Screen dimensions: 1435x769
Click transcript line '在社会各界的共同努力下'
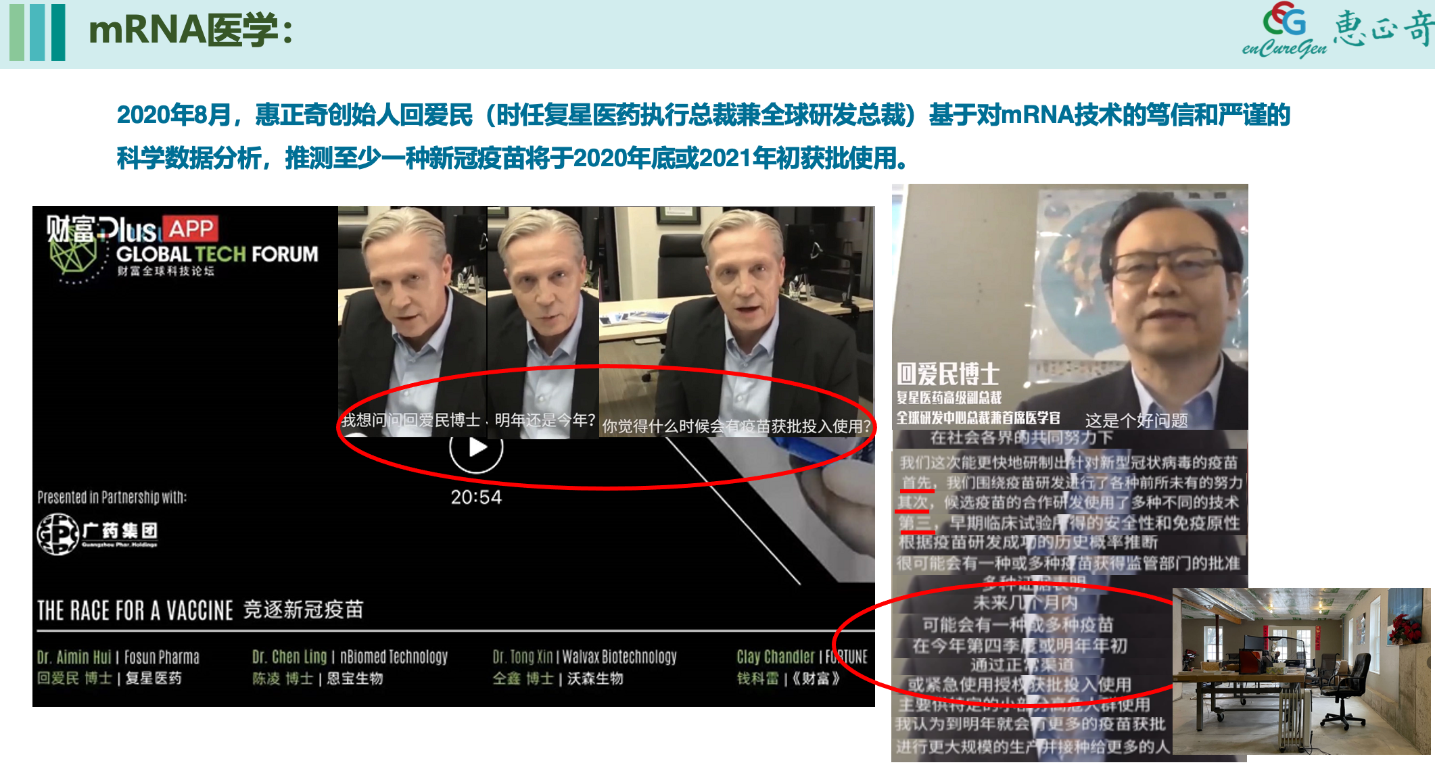coord(1021,438)
